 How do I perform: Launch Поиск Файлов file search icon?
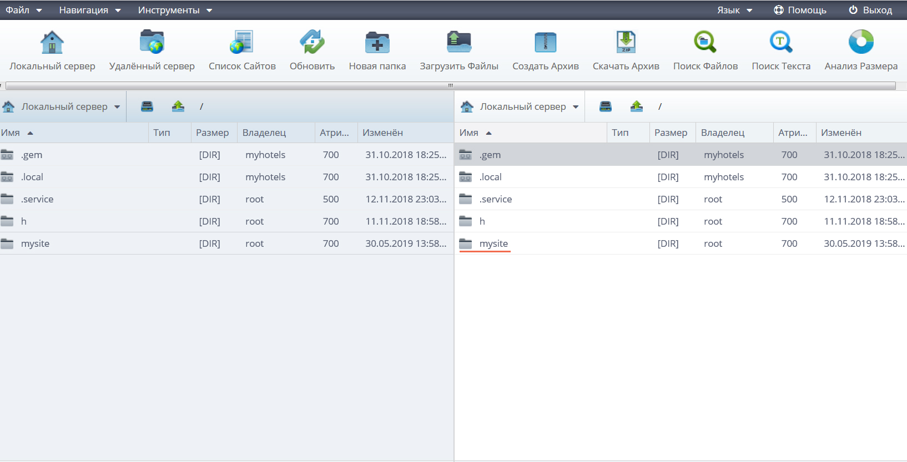tap(706, 42)
